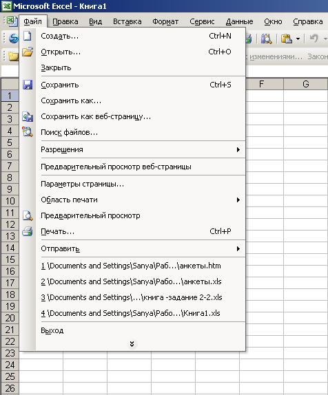This screenshot has height=395, width=328.
Task: Select column F header
Action: tap(261, 84)
